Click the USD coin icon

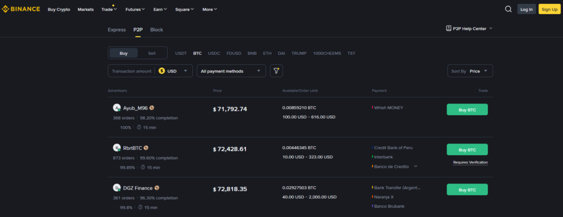162,71
